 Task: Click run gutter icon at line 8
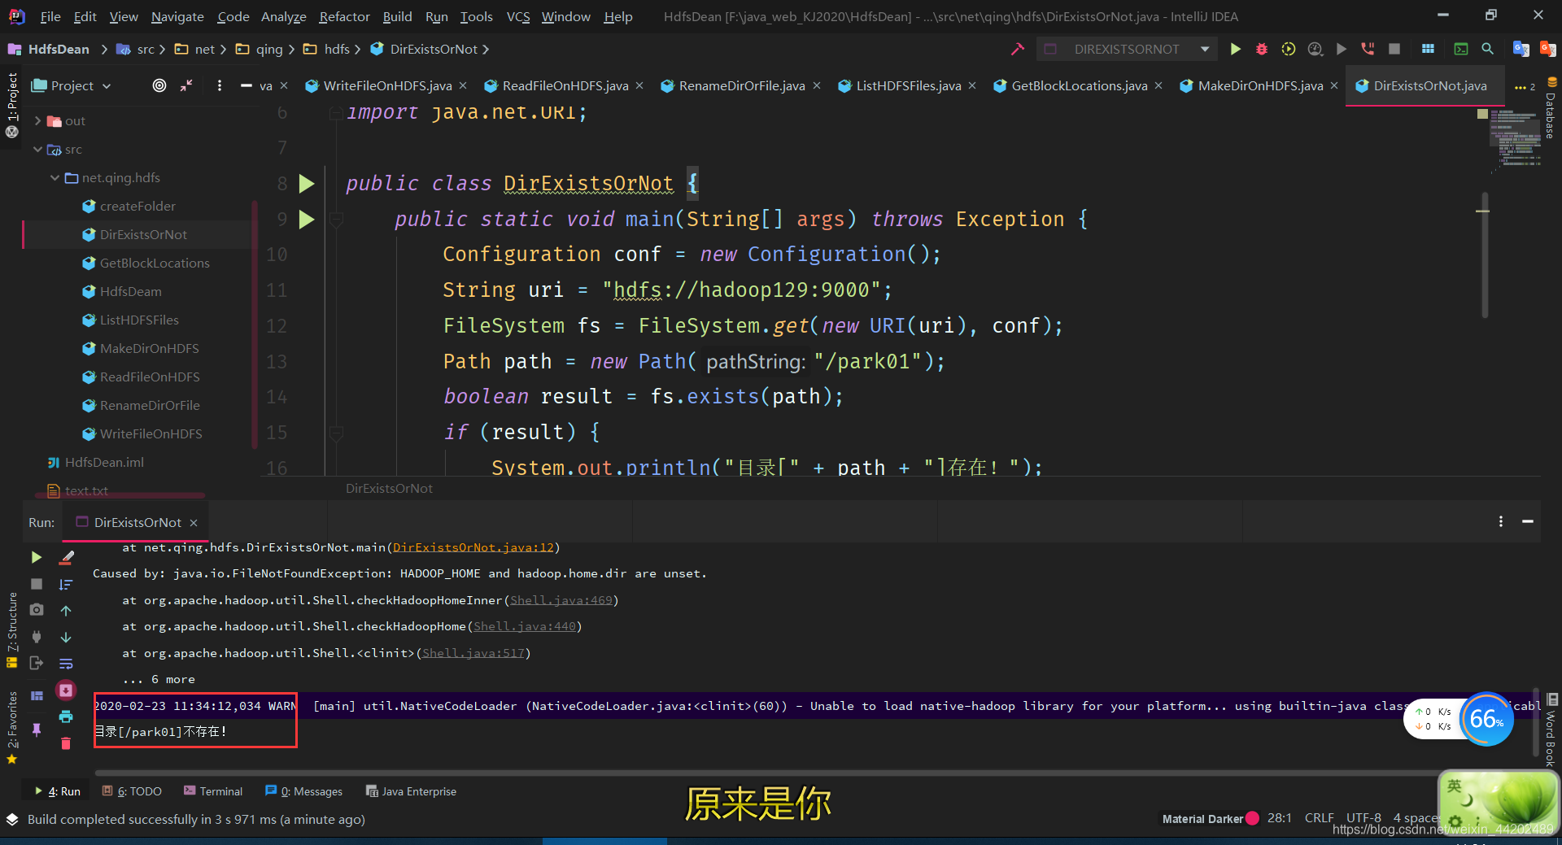[307, 184]
